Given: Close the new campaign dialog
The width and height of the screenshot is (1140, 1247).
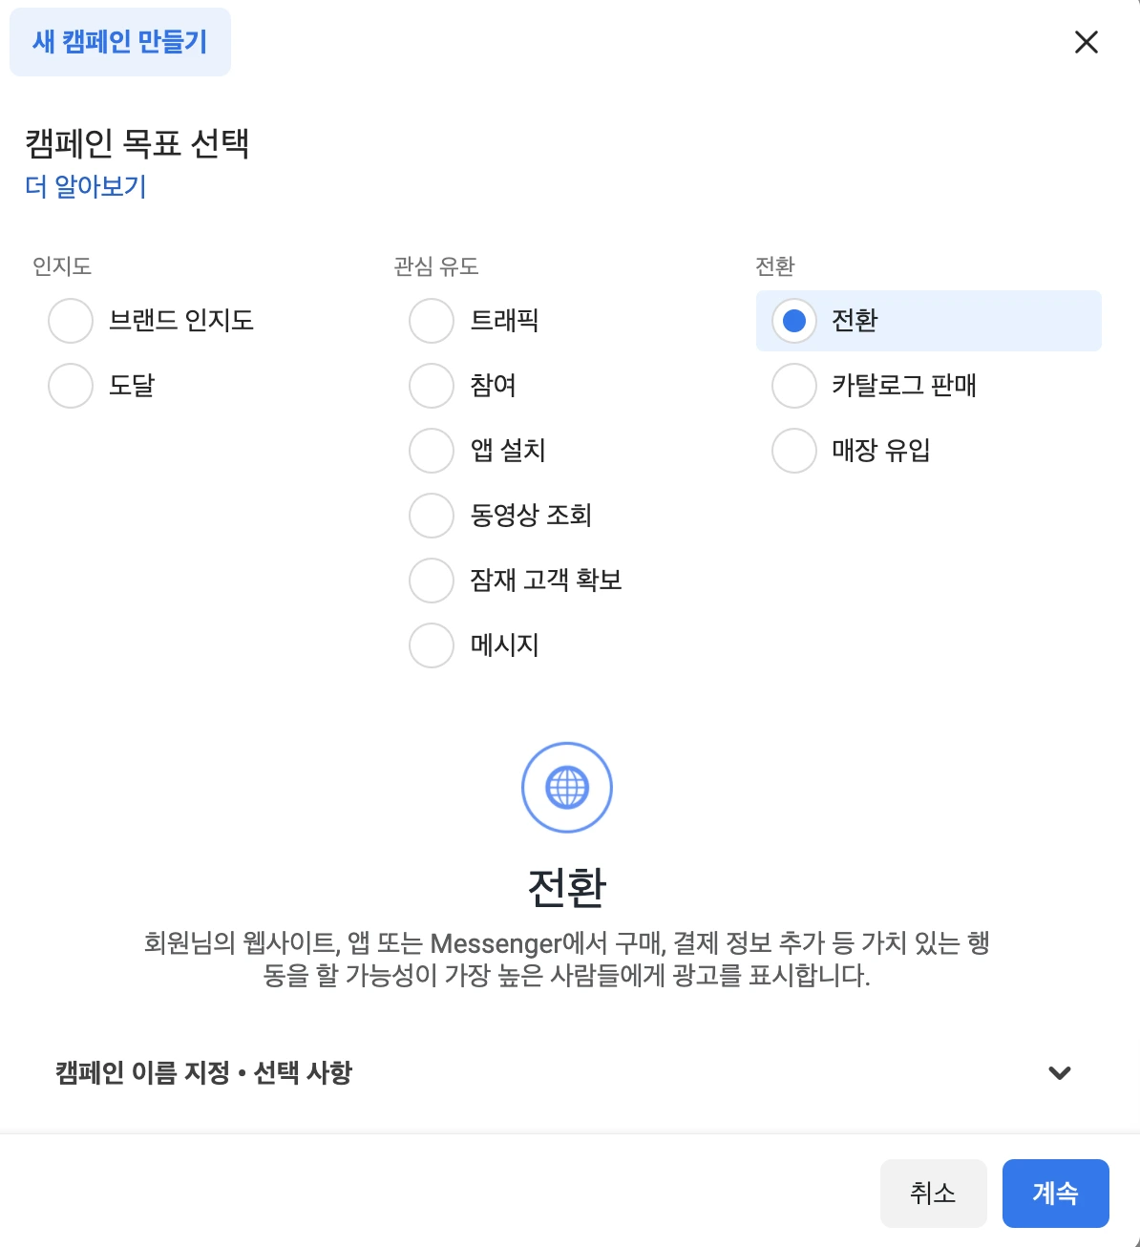Looking at the screenshot, I should [x=1087, y=42].
